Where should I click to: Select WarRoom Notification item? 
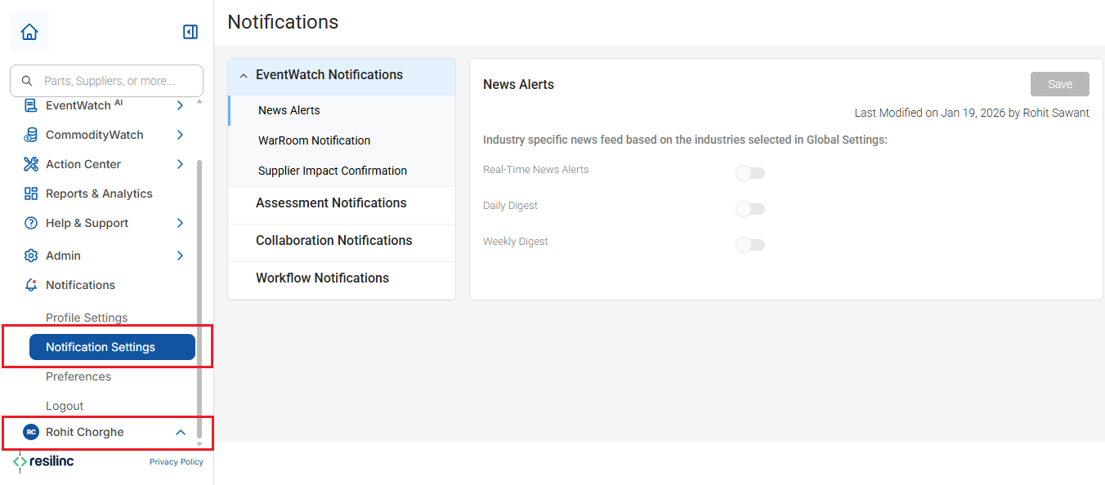[315, 140]
